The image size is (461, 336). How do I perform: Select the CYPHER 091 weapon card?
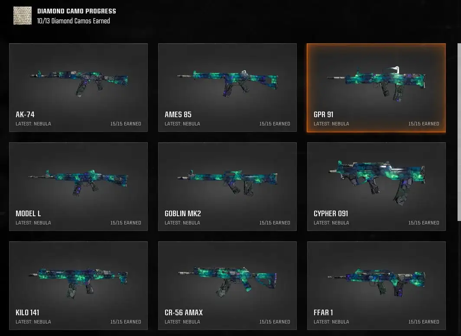coord(377,187)
